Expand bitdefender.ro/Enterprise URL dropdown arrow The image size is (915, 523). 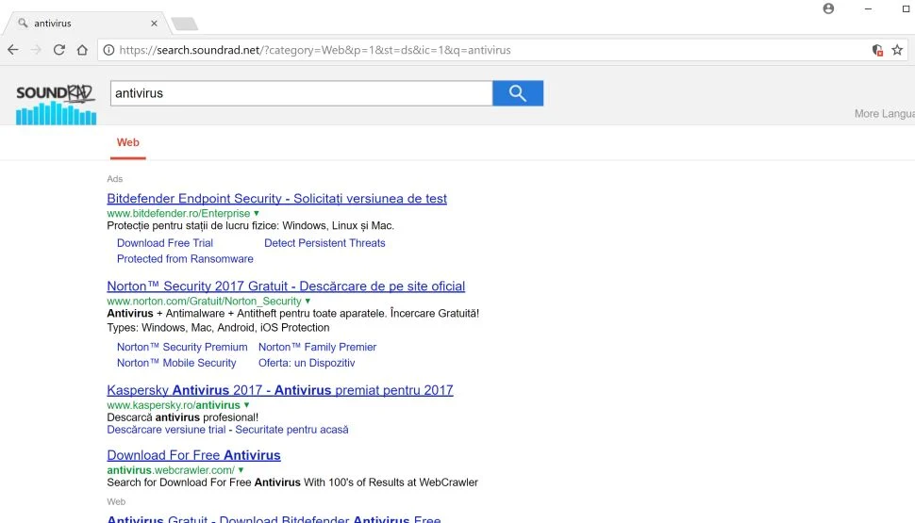[257, 213]
